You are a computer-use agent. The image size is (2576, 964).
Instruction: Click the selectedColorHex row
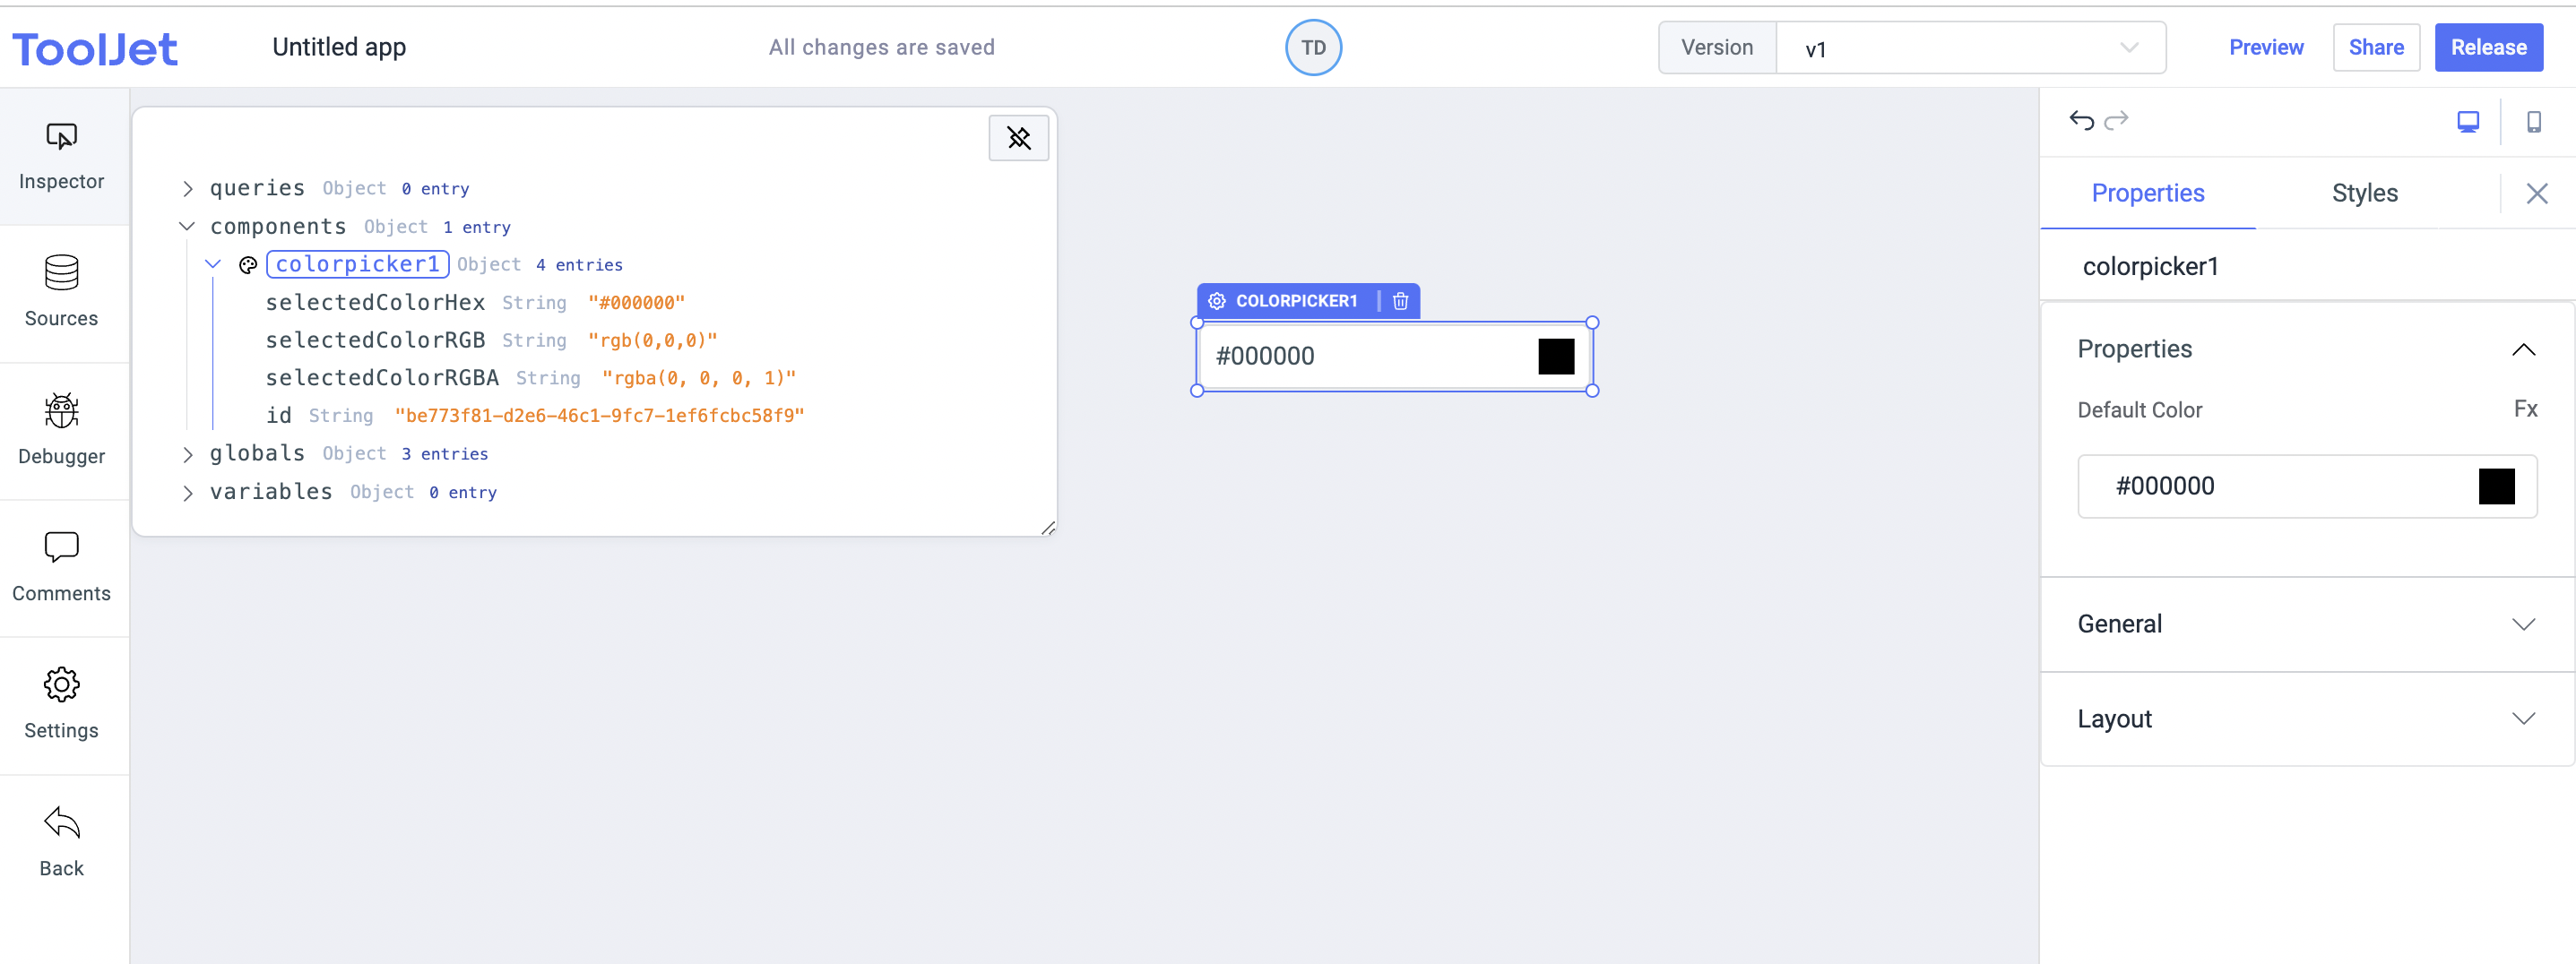point(474,303)
